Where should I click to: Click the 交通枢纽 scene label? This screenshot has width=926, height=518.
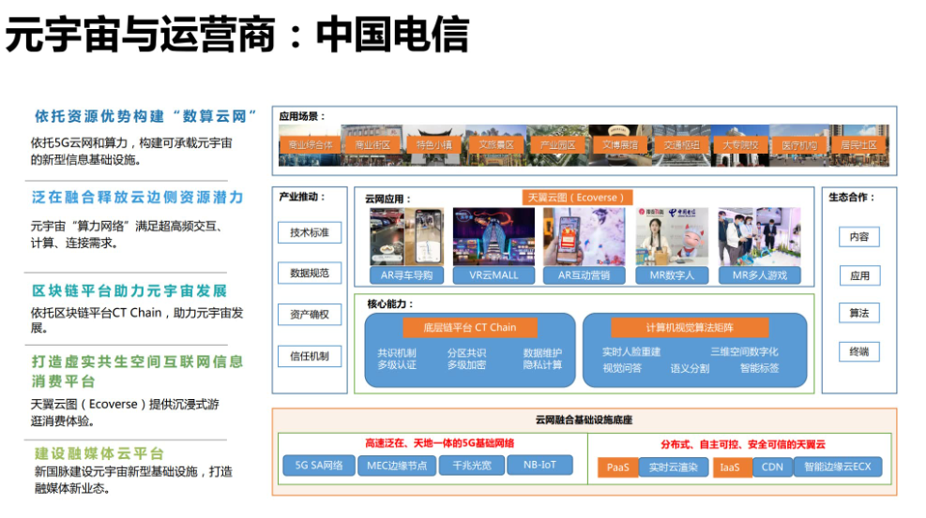point(681,145)
